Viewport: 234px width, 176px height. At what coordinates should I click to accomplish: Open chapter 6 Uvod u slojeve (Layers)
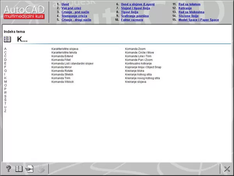coord(137,4)
